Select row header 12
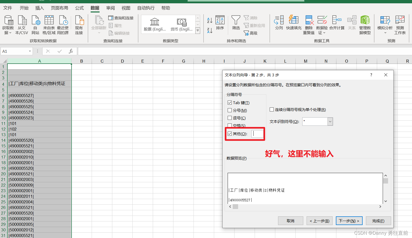 (x=4, y=129)
